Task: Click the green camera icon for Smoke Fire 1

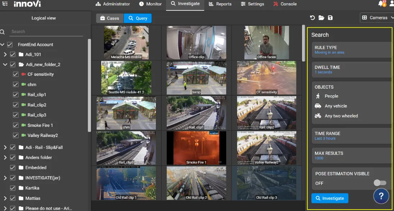Action: coord(24,125)
